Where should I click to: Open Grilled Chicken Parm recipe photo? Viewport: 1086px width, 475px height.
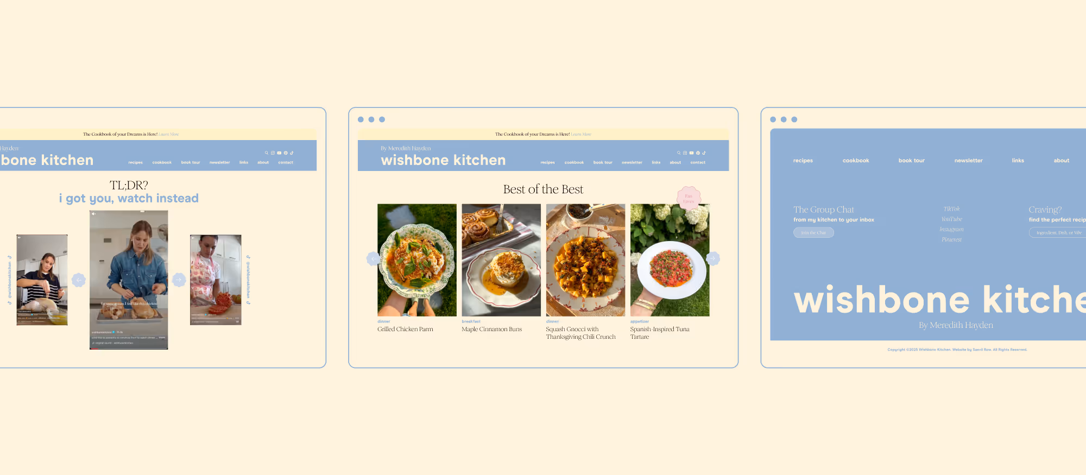click(417, 260)
